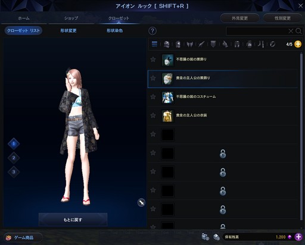Click the purple plus to add balance
Image resolution: width=305 pixels, height=245 pixels.
298,237
